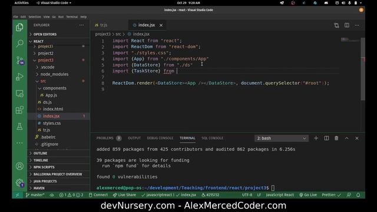Click the notifications bell in status bar
The height and width of the screenshot is (212, 377).
[x=358, y=195]
